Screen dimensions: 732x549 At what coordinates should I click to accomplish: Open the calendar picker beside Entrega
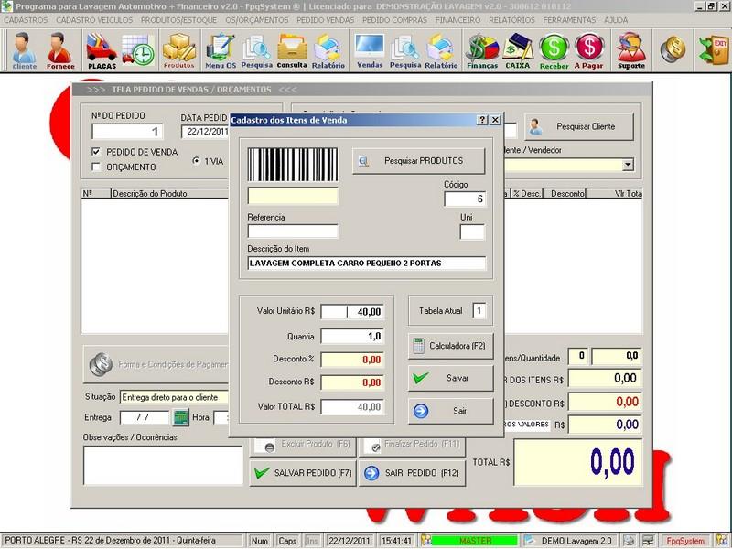coord(180,417)
